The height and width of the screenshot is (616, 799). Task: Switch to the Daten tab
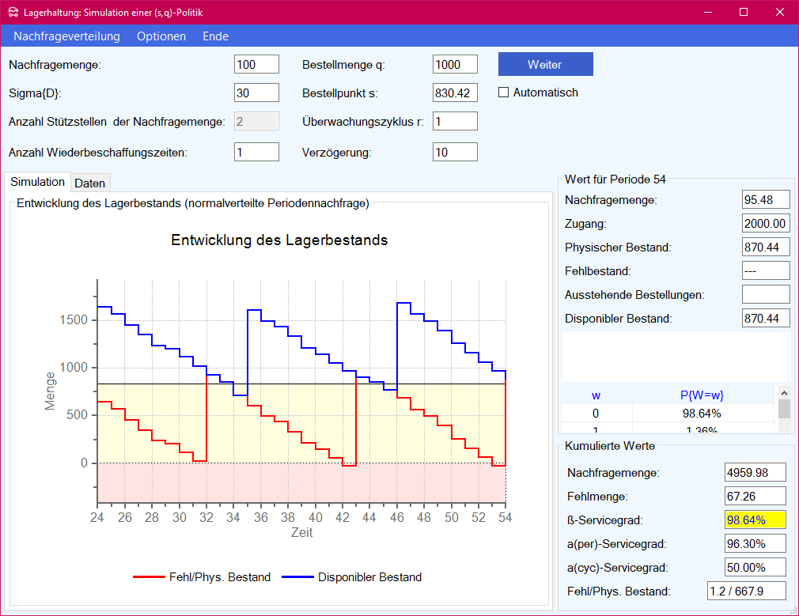[89, 183]
